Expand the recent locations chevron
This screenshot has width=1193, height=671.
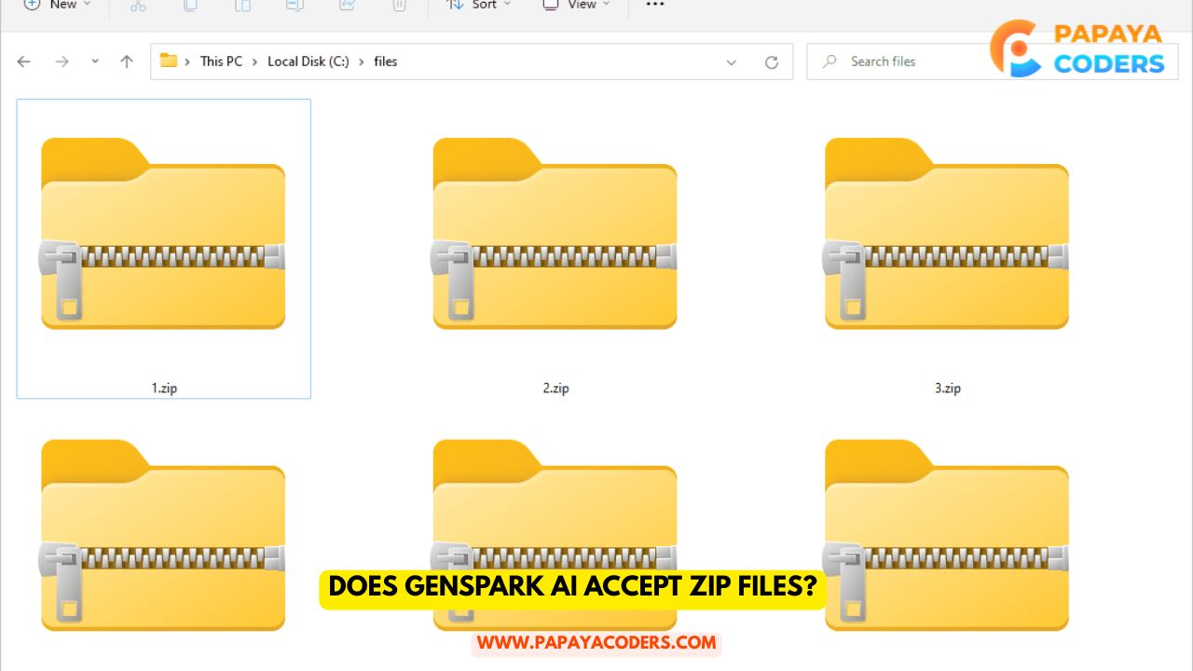(95, 62)
